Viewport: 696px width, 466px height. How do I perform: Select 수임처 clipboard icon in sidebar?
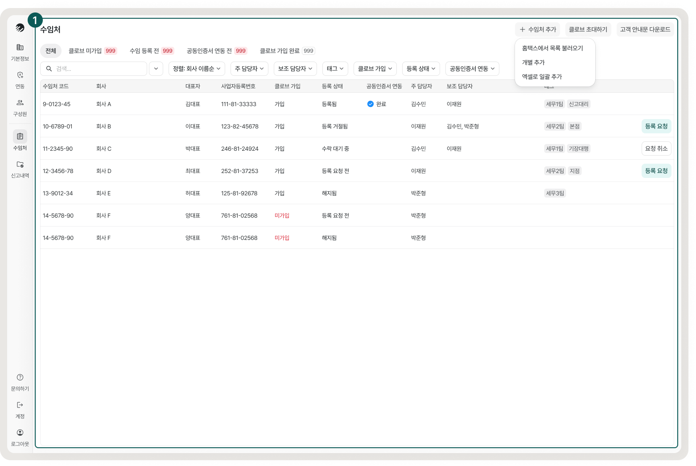tap(20, 136)
